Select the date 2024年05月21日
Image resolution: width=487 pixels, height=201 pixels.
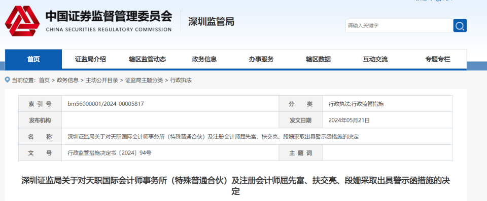click(x=349, y=120)
